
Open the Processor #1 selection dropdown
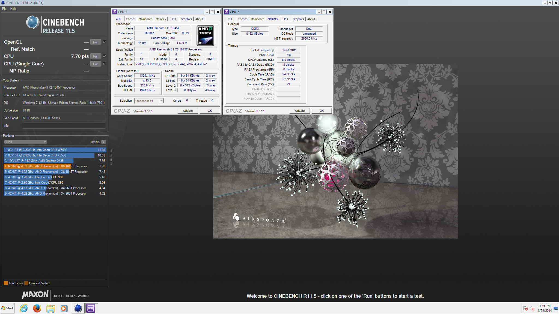pyautogui.click(x=149, y=101)
